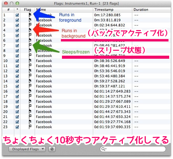
Task: Sort by the Duration column header
Action: (x=151, y=10)
